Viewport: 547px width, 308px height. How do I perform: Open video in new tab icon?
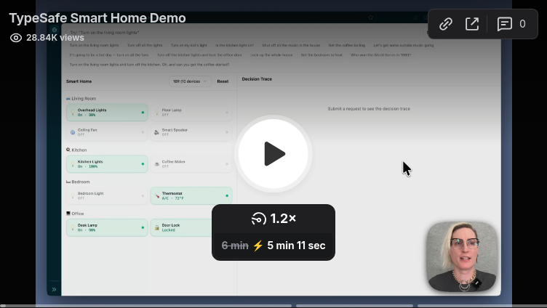point(472,24)
